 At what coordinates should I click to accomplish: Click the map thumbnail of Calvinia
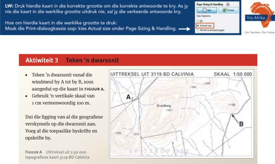pyautogui.click(x=181, y=114)
